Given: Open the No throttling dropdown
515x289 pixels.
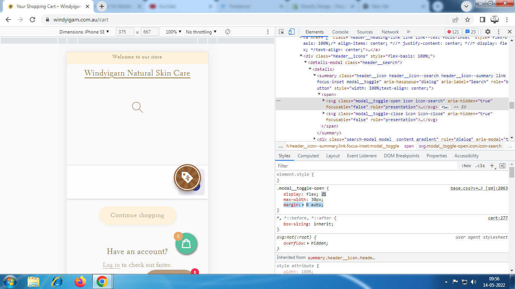Looking at the screenshot, I should (x=201, y=32).
